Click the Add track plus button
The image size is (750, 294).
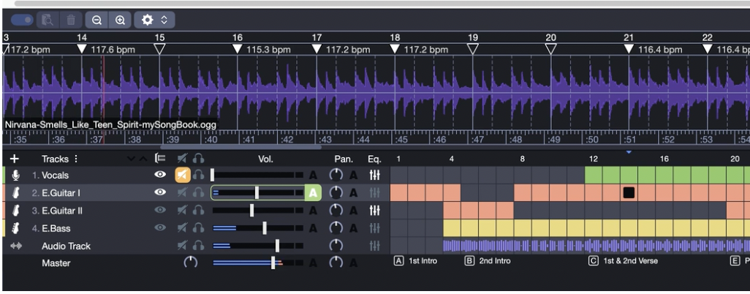pos(15,159)
